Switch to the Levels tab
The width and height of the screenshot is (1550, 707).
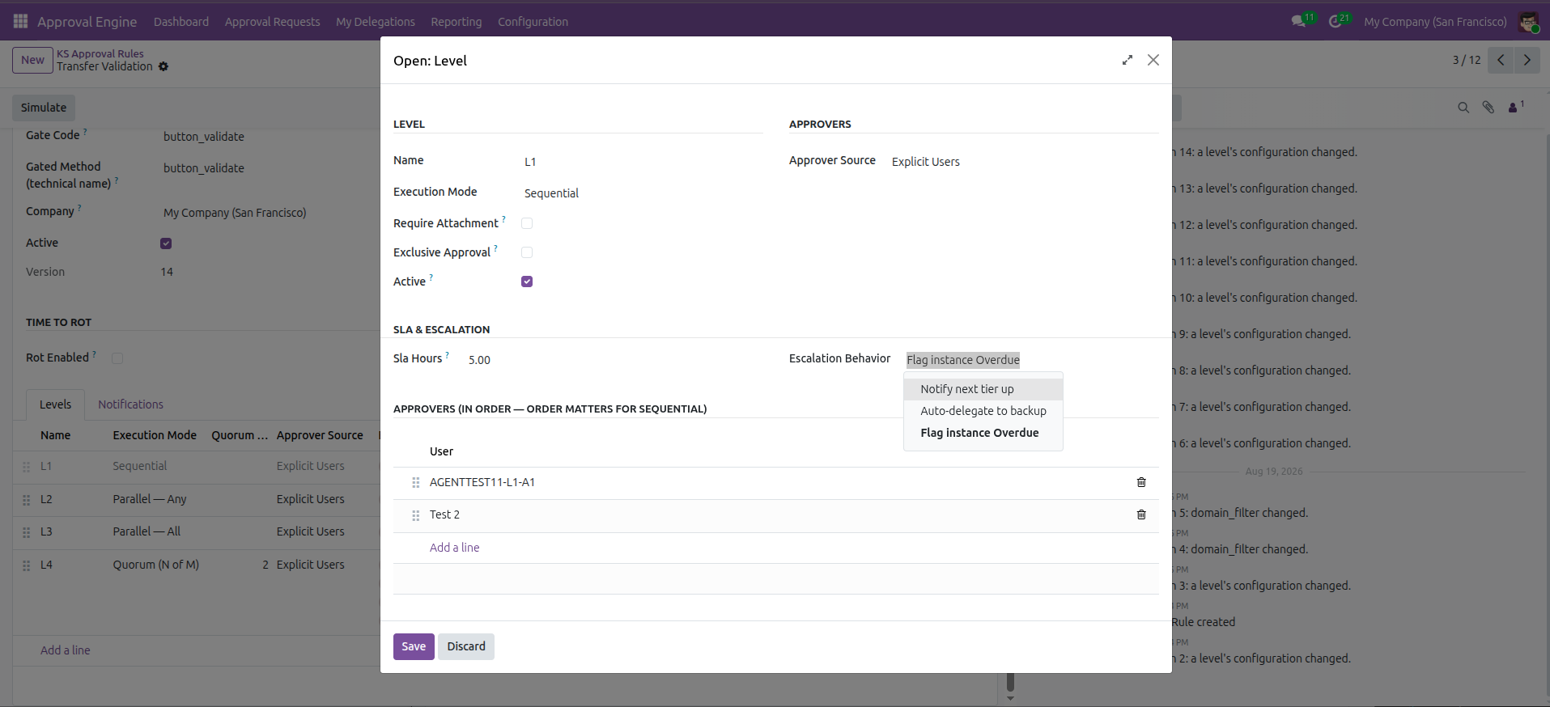(55, 404)
